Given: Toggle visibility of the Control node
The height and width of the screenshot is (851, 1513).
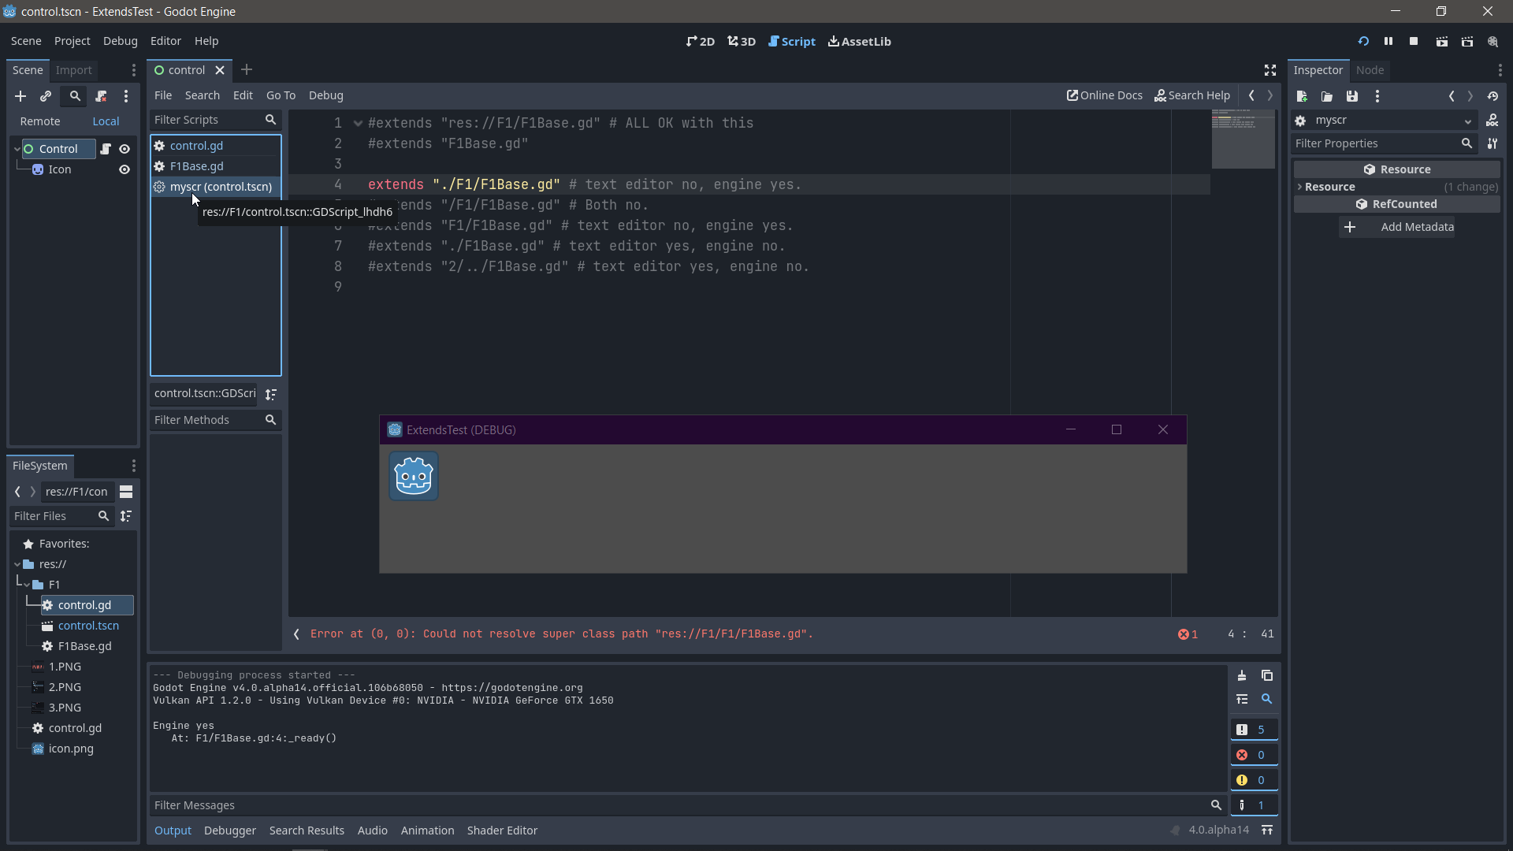Looking at the screenshot, I should tap(125, 149).
